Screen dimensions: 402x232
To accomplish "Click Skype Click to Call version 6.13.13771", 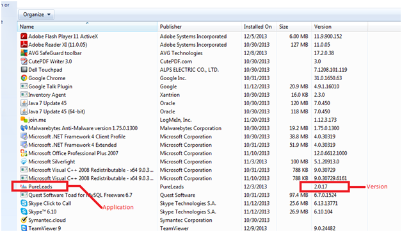I will click(326, 203).
